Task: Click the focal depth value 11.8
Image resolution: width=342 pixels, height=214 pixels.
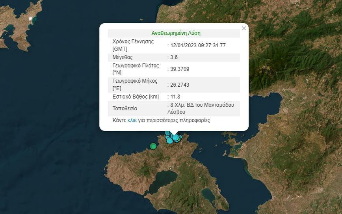Action: click(x=175, y=97)
